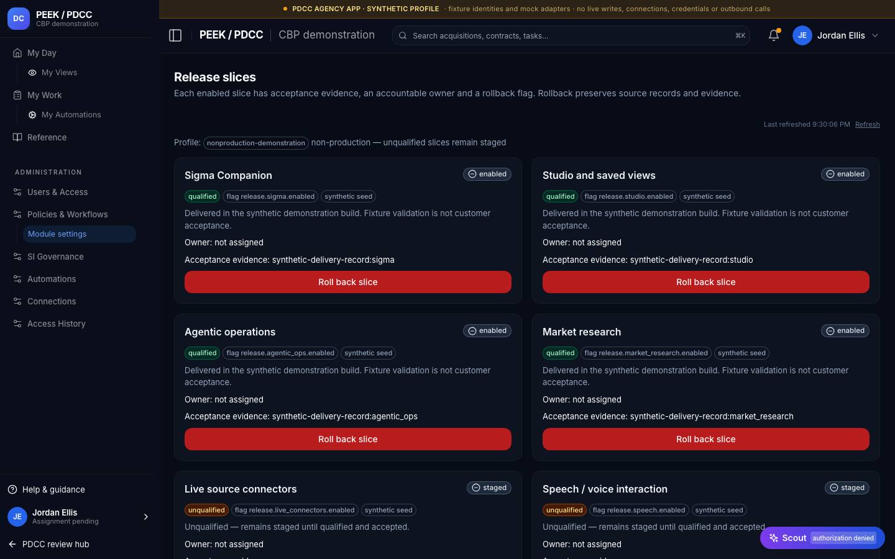Roll back the Sigma Companion slice
Image resolution: width=895 pixels, height=559 pixels.
click(348, 282)
